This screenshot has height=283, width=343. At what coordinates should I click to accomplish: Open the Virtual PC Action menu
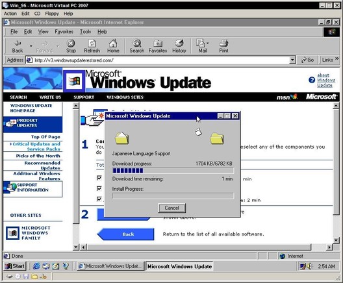pos(10,14)
